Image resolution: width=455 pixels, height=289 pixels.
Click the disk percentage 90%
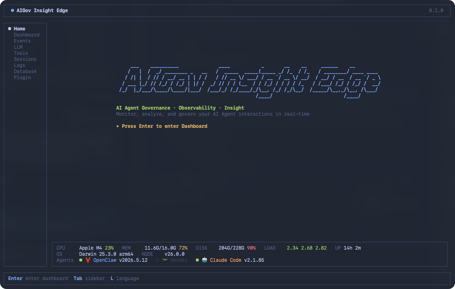coord(251,248)
